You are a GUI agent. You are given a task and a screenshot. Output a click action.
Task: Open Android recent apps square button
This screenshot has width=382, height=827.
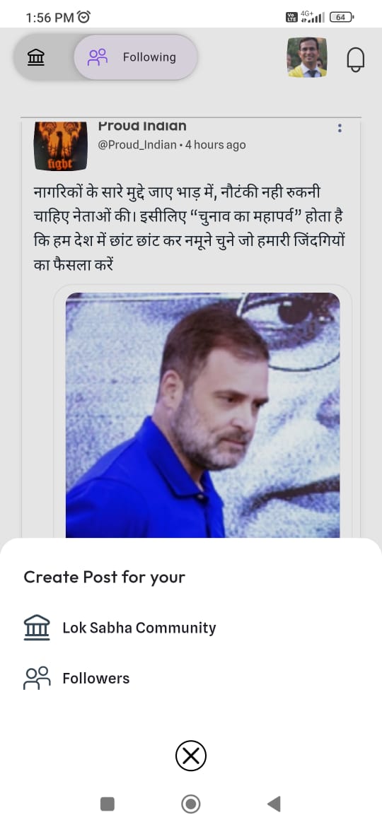point(107,804)
